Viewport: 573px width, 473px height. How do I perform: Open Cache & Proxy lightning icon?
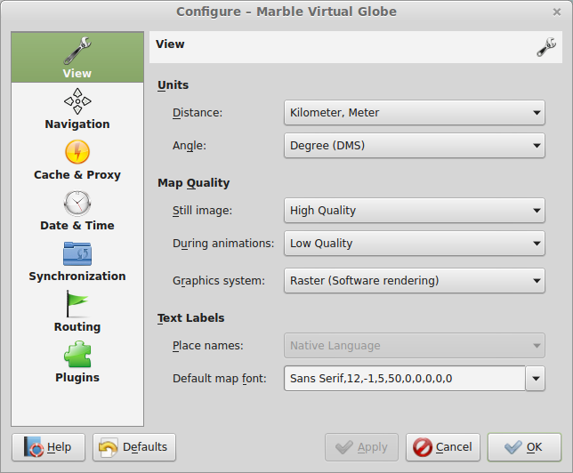pos(77,152)
